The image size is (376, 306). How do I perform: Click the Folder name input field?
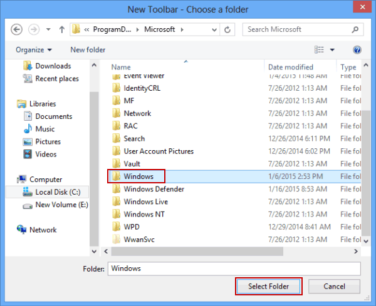point(234,268)
